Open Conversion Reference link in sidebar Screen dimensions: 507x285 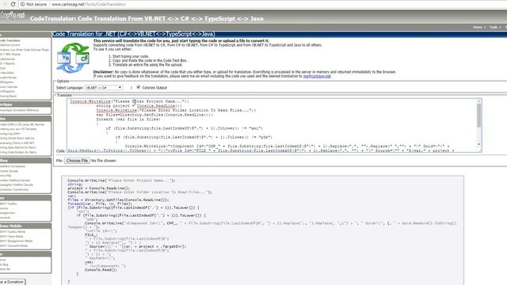pos(19,110)
